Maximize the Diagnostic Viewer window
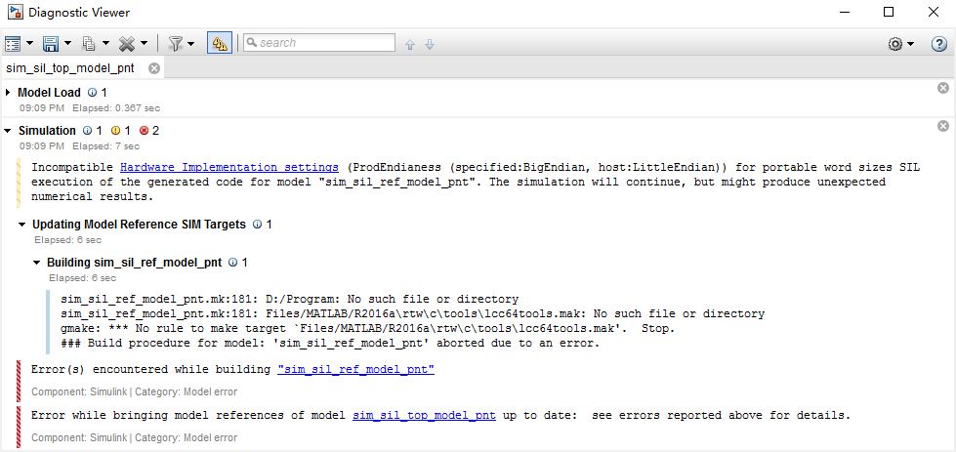Image resolution: width=956 pixels, height=452 pixels. [x=889, y=12]
